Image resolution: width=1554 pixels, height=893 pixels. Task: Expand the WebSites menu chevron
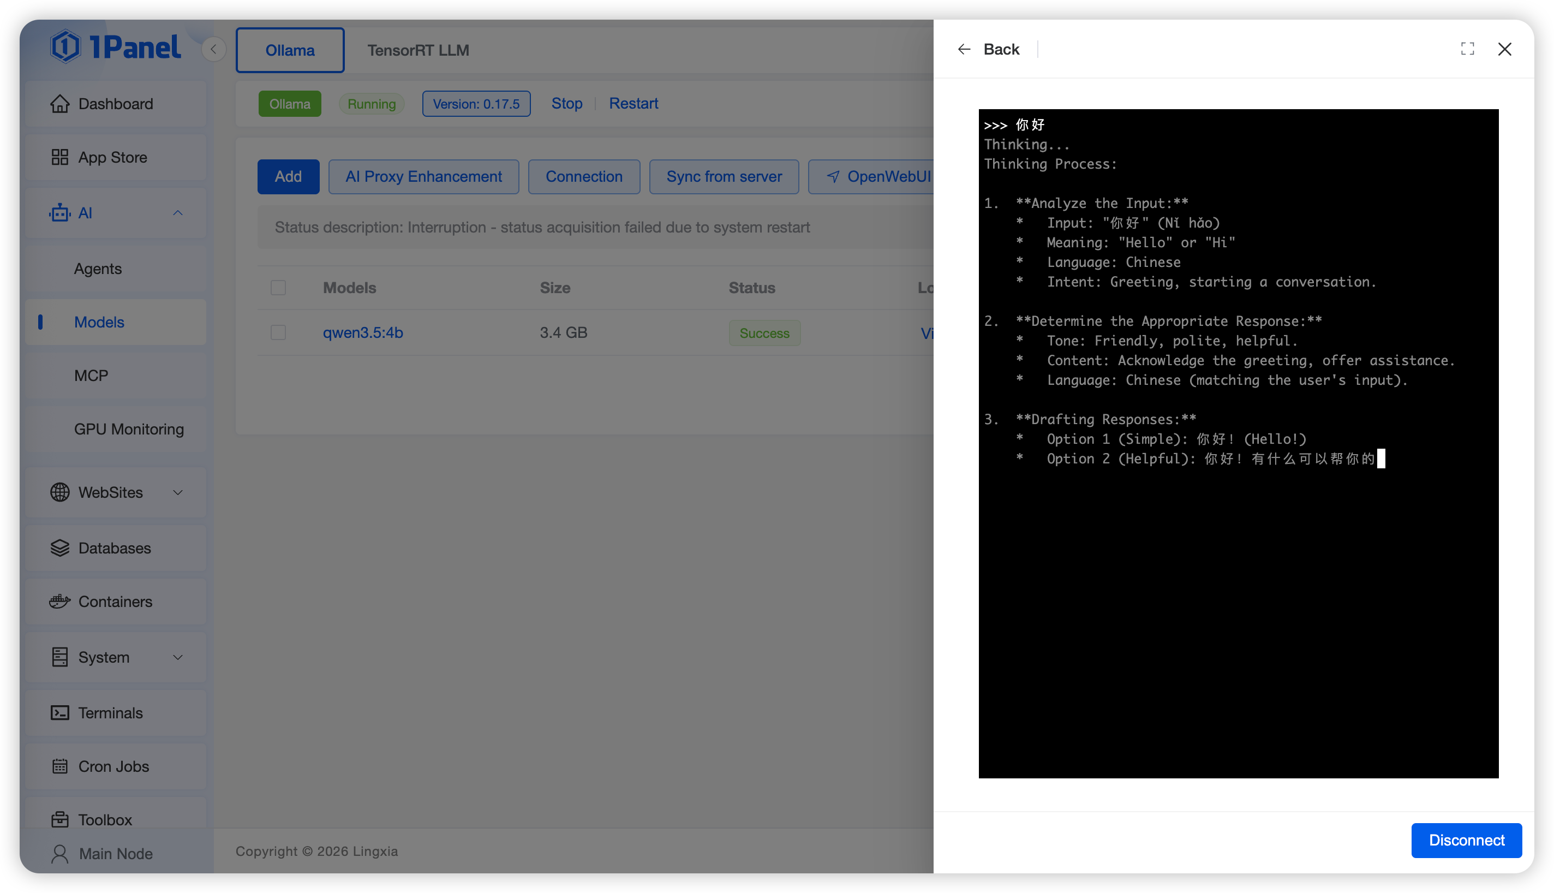coord(178,492)
